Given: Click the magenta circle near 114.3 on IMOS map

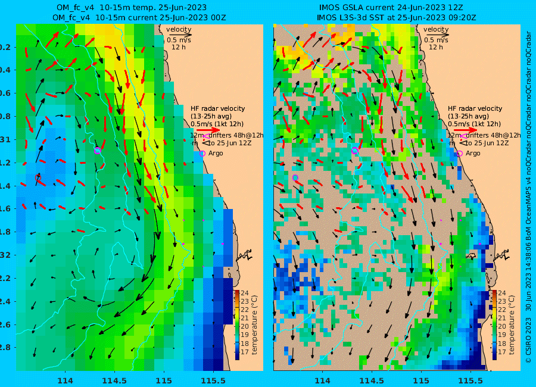Looking at the screenshot, I should 355,151.
